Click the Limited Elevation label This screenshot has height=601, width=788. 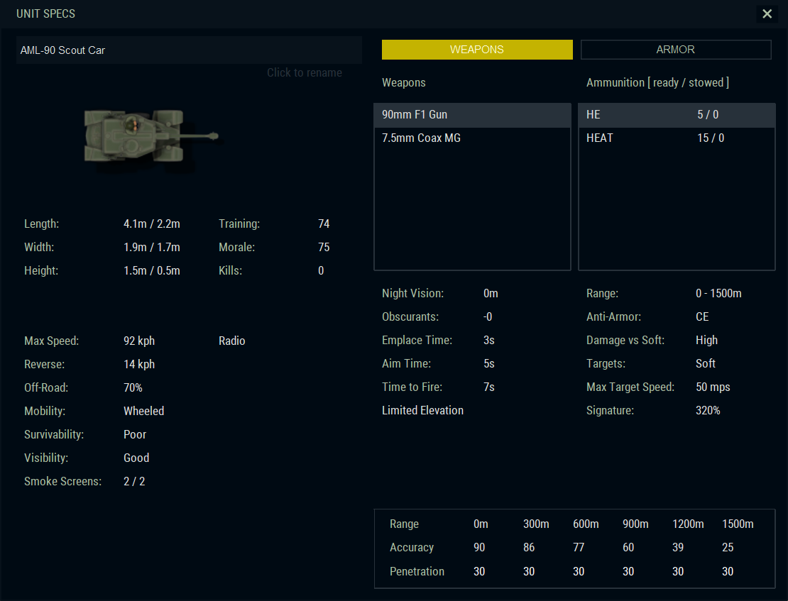pos(422,411)
